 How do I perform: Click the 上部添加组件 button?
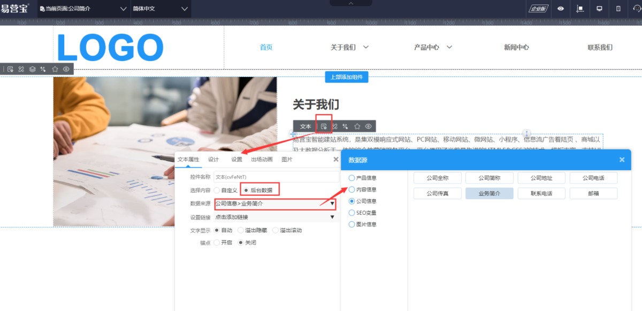click(x=346, y=77)
